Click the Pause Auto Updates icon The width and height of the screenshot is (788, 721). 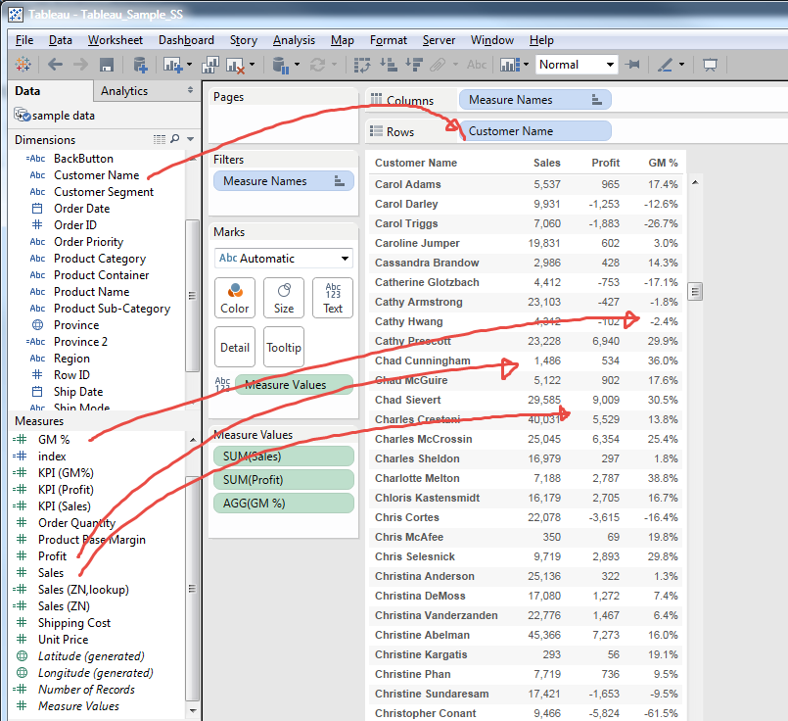pos(280,65)
